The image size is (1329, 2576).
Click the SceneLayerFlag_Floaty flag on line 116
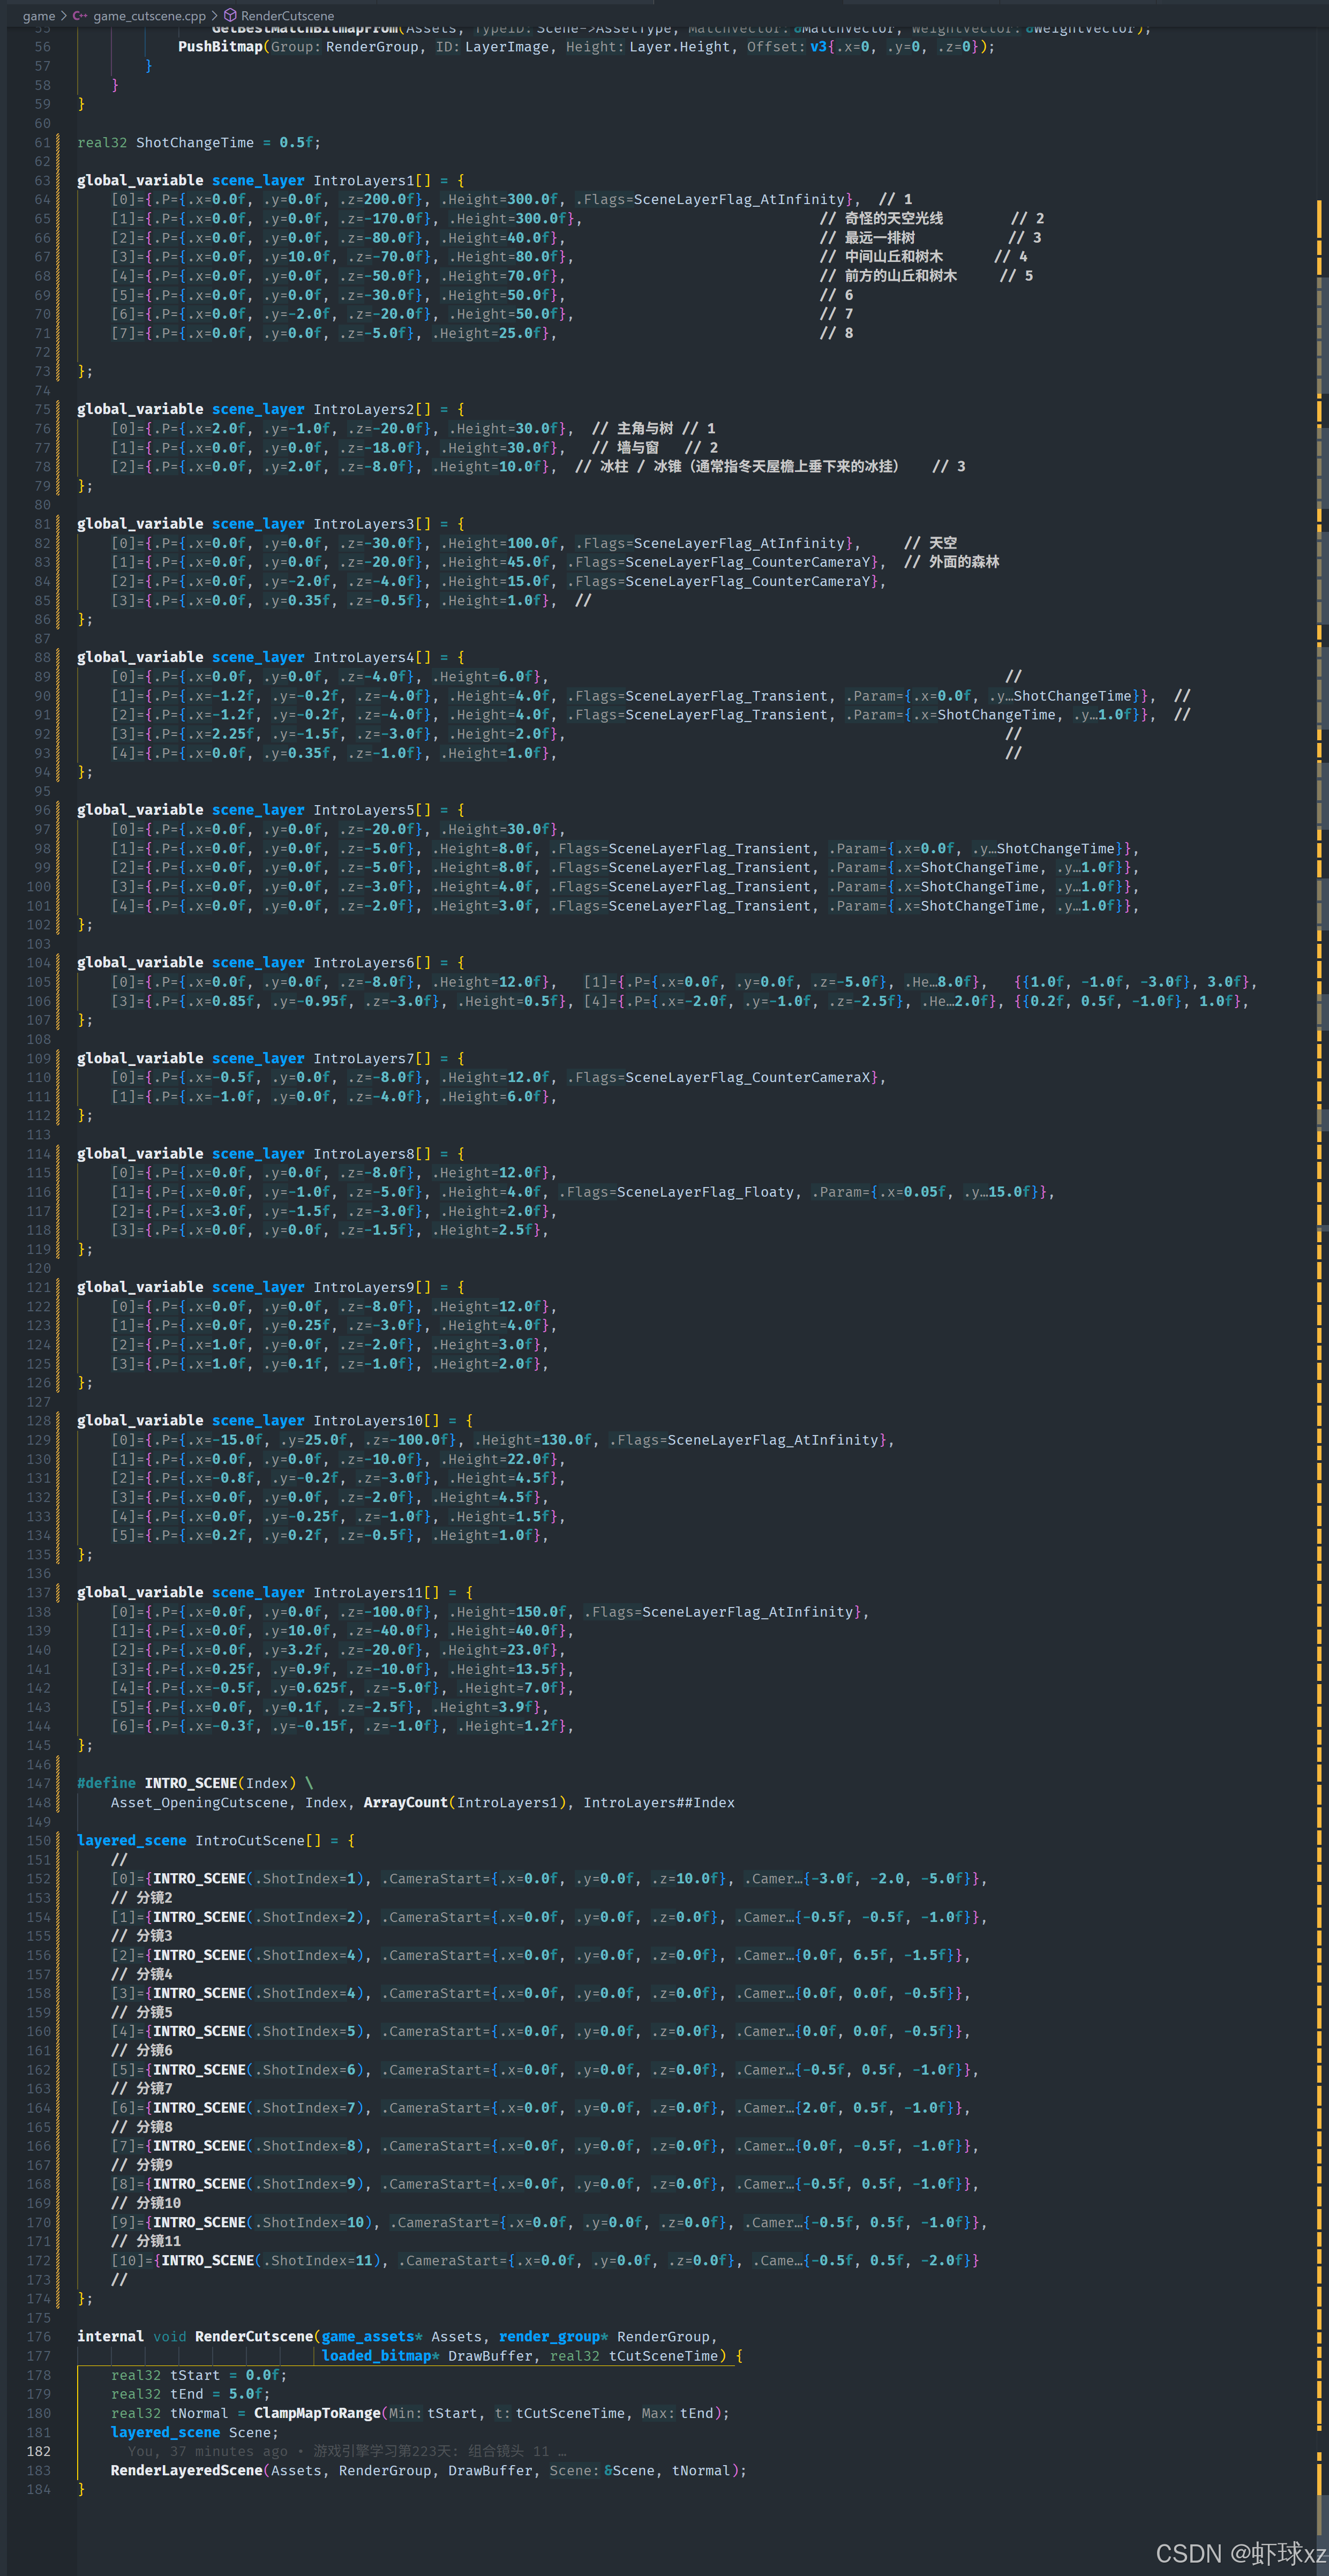pos(705,1192)
